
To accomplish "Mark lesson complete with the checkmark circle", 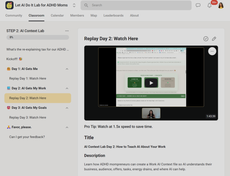I will [206, 39].
